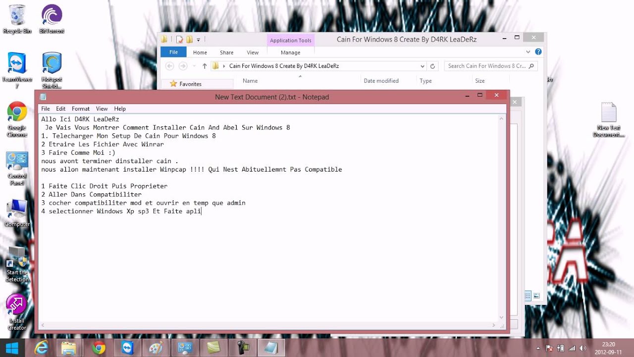Viewport: 634px width, 357px height.
Task: Open Explorer address bar history dropdown
Action: (422, 66)
